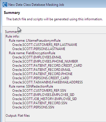Click the JOB_HISTORY.EMPLOYEE_SID line
Screen dimensions: 106x122
pos(44,99)
